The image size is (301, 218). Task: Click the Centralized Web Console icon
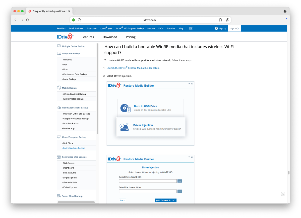(59, 157)
